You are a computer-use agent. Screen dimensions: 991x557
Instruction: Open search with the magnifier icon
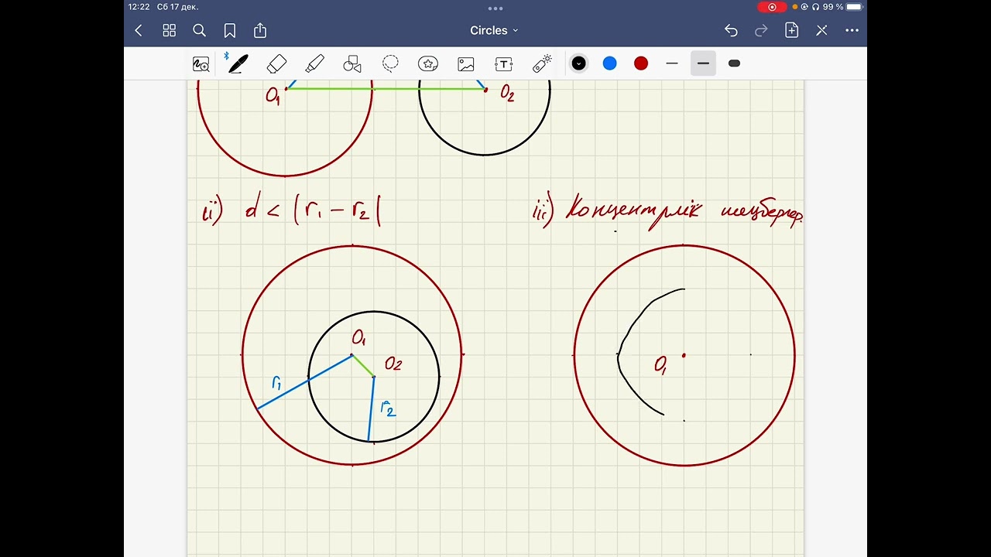(199, 30)
